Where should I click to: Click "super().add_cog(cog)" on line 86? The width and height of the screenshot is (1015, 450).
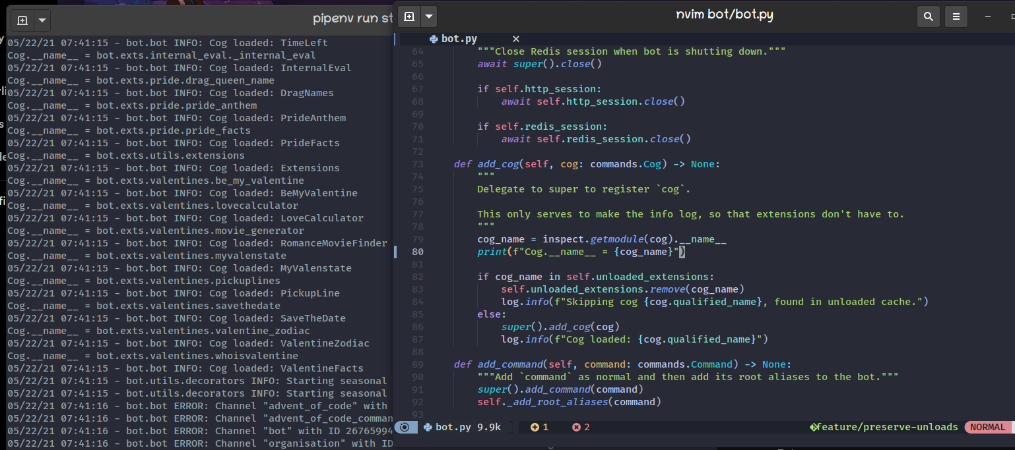(560, 327)
